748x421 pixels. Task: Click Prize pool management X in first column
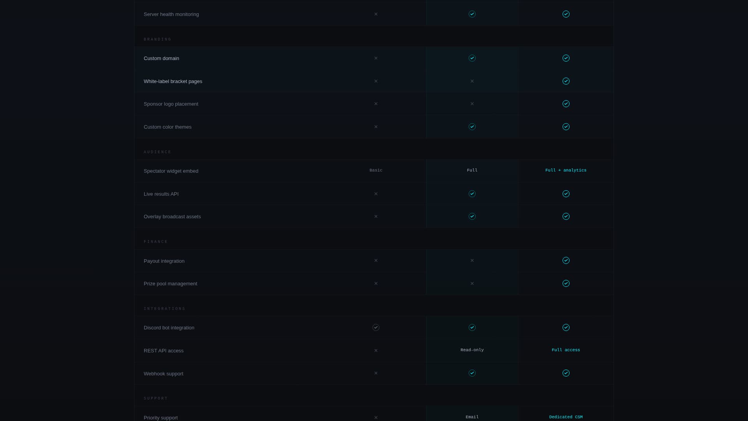coord(376,283)
